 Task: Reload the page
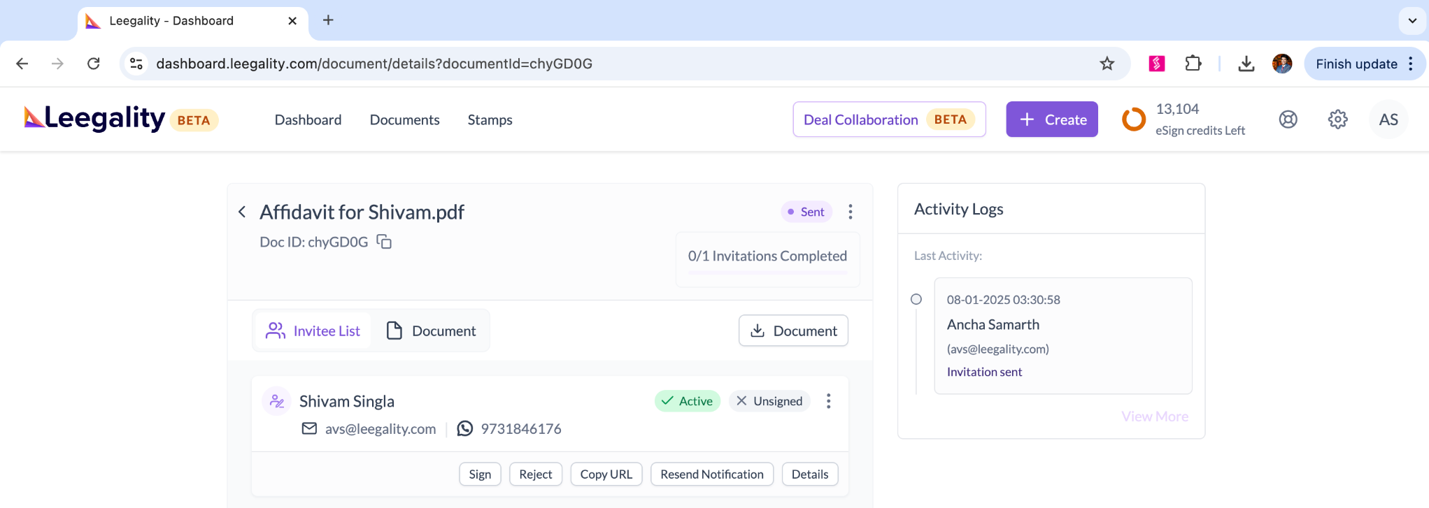tap(93, 64)
